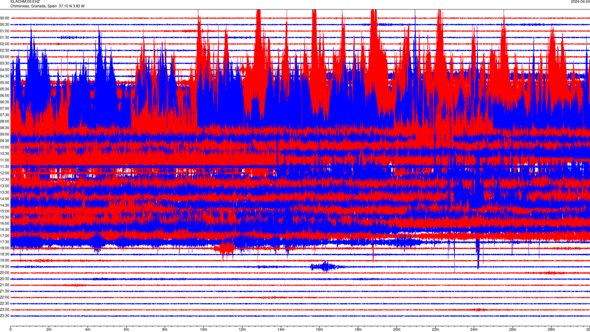Click the 22m axis tick label

click(x=435, y=330)
